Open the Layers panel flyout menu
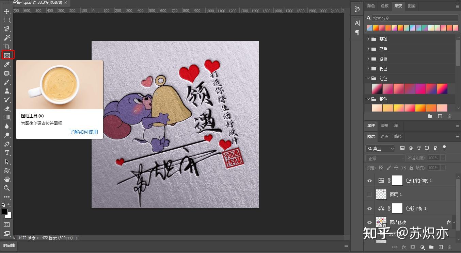Viewport: 461px width, 253px height. click(x=457, y=136)
